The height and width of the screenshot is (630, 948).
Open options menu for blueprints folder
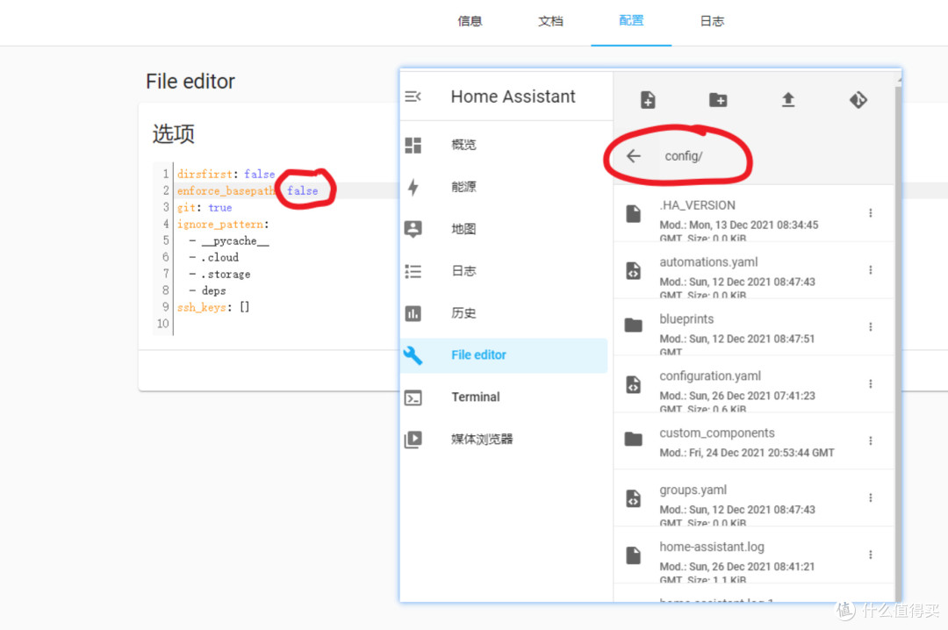[871, 326]
